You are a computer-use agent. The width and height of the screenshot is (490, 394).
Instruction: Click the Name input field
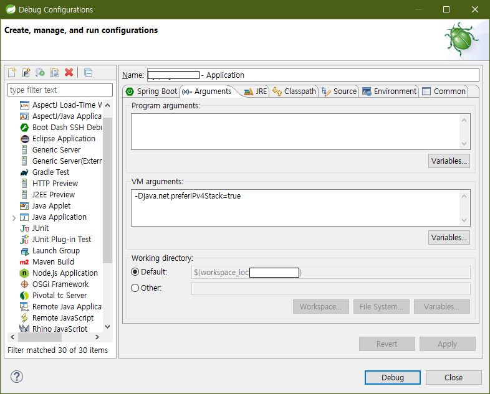coord(313,75)
